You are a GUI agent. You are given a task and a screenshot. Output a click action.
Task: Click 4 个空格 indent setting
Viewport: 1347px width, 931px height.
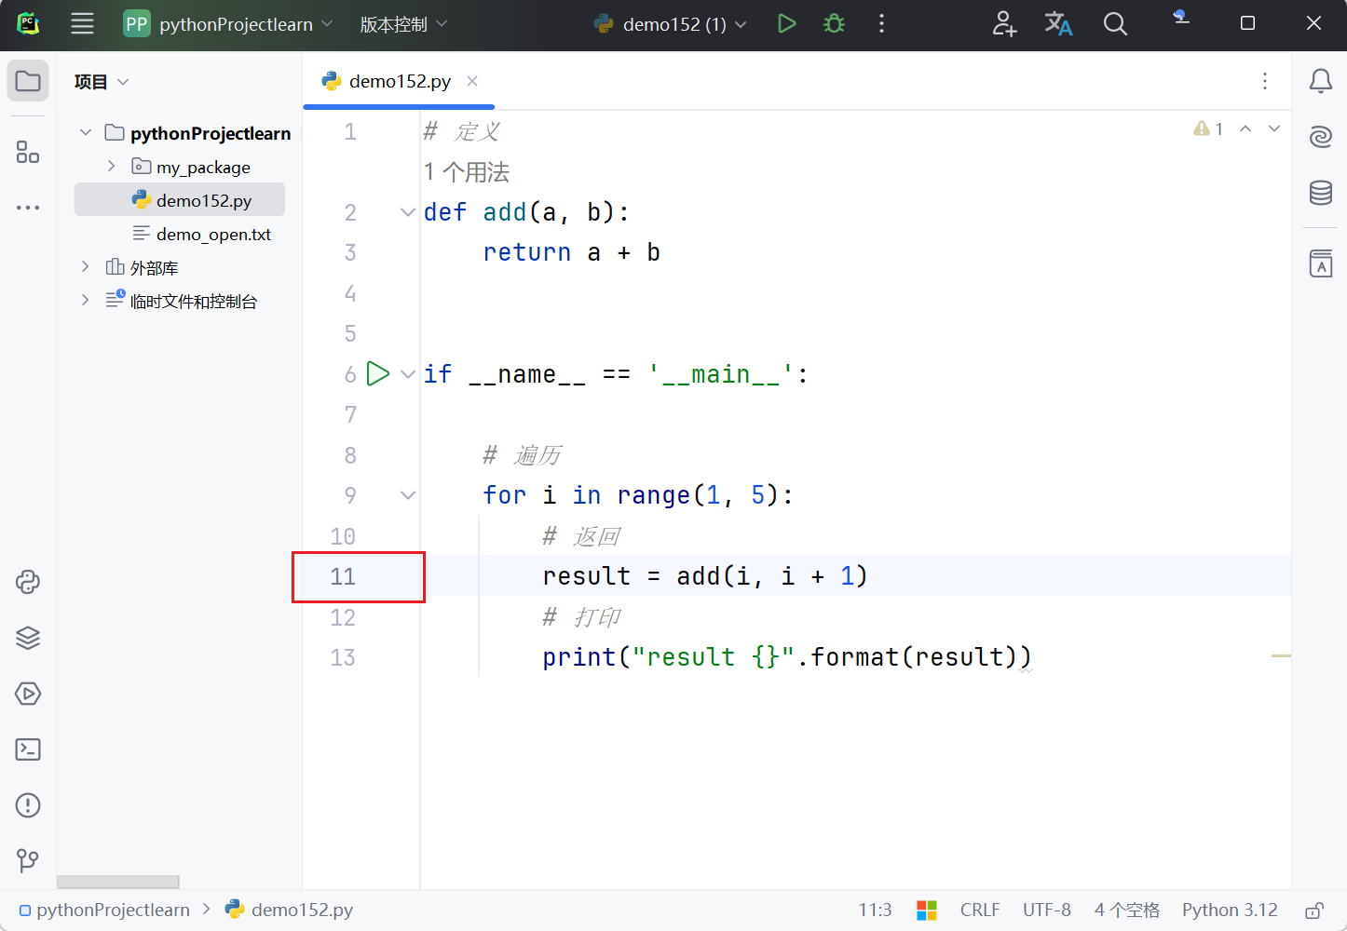pyautogui.click(x=1127, y=911)
